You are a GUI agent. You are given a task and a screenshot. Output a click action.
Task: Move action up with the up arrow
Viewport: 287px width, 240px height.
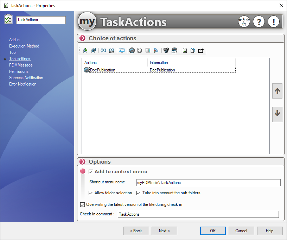point(277,91)
